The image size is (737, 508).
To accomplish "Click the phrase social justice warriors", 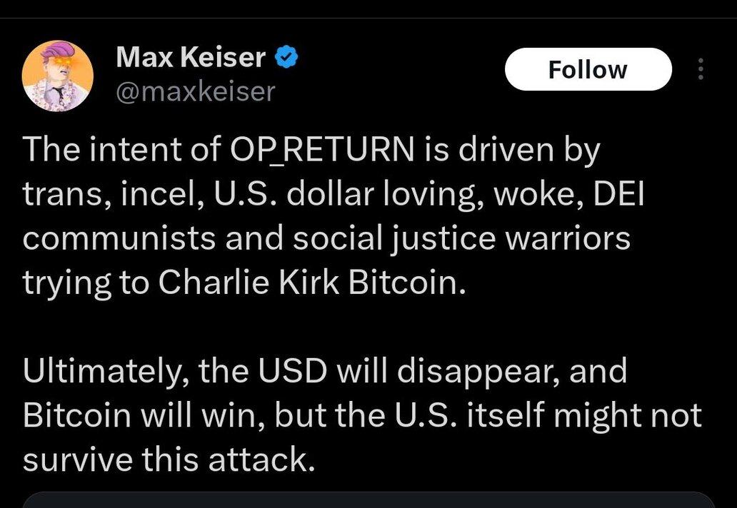I will [x=461, y=238].
